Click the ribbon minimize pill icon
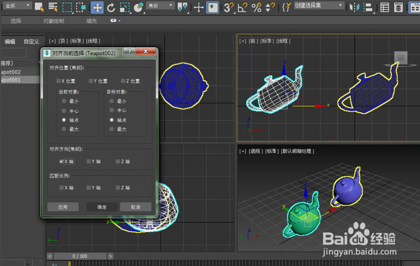 coord(114,20)
